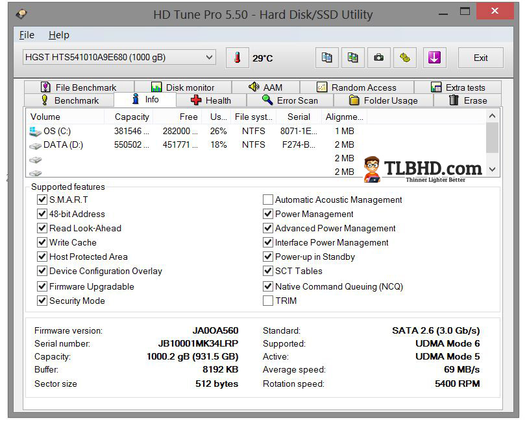Expand the HGST drive selection dropdown
The image size is (527, 425).
coord(209,57)
